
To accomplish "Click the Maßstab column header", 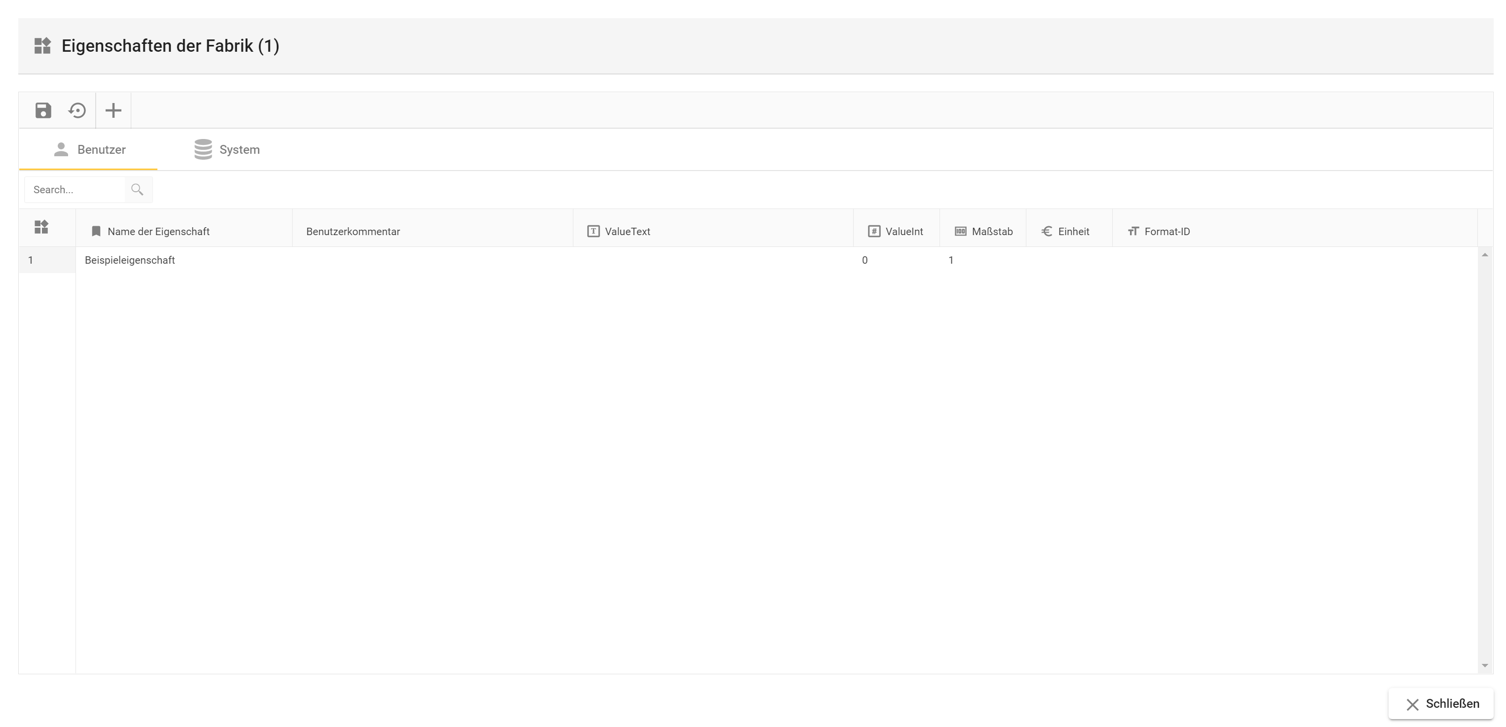I will (991, 231).
